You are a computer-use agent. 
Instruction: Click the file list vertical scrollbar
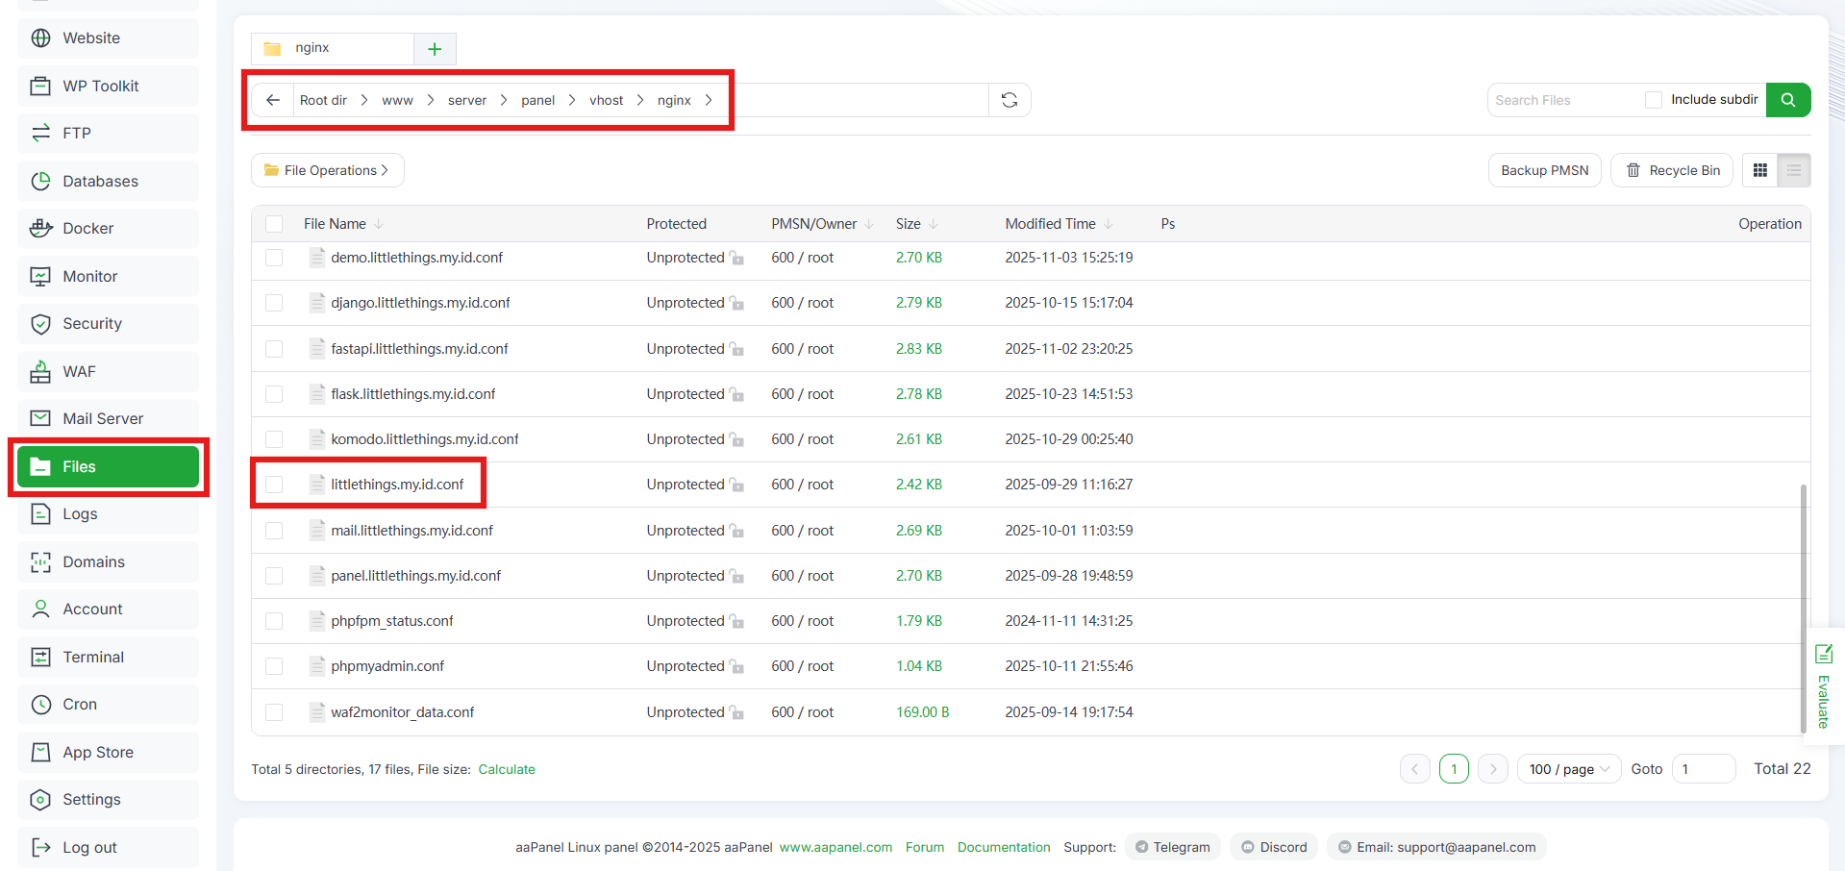[1804, 609]
